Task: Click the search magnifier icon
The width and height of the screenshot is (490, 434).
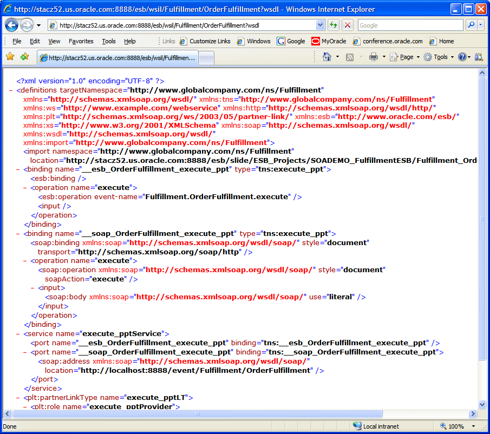Action: point(471,25)
